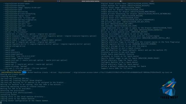
Task: Click the --digitalocean-ssh-user "root" line
Action: 18,26
